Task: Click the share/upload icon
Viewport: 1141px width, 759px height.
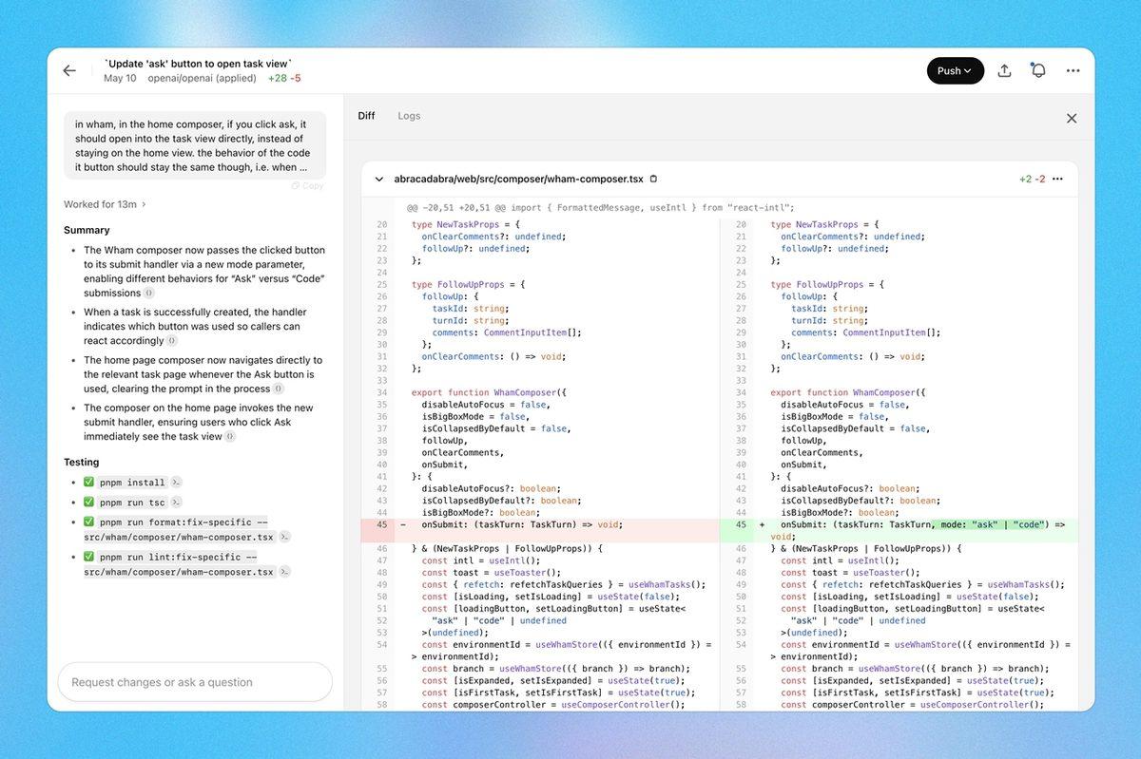Action: tap(1004, 69)
